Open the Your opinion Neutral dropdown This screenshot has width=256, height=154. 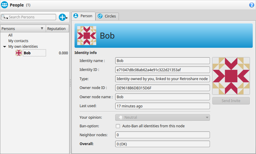pos(162,118)
